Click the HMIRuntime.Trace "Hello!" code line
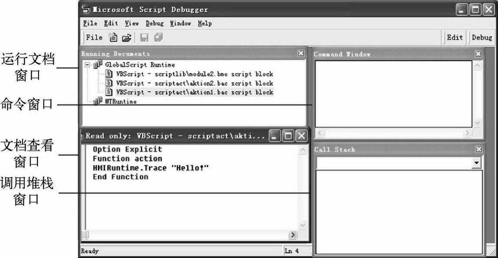 coord(151,168)
